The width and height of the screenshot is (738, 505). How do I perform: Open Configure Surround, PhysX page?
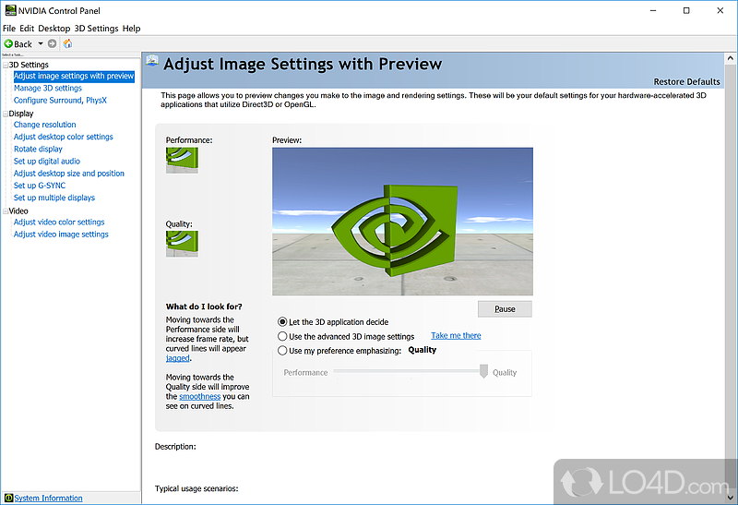[x=60, y=101]
